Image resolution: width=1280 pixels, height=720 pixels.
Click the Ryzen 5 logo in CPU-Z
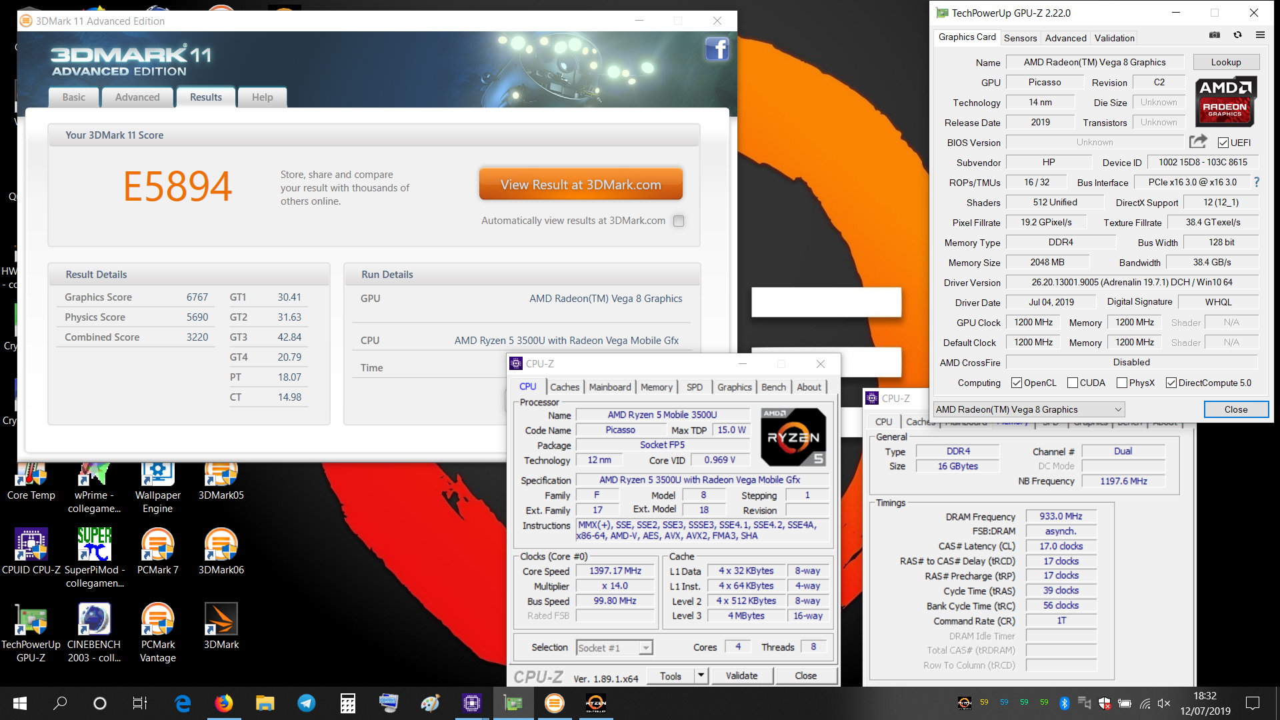click(793, 437)
